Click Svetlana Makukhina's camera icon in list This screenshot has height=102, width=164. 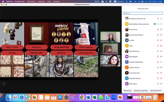click(161, 62)
